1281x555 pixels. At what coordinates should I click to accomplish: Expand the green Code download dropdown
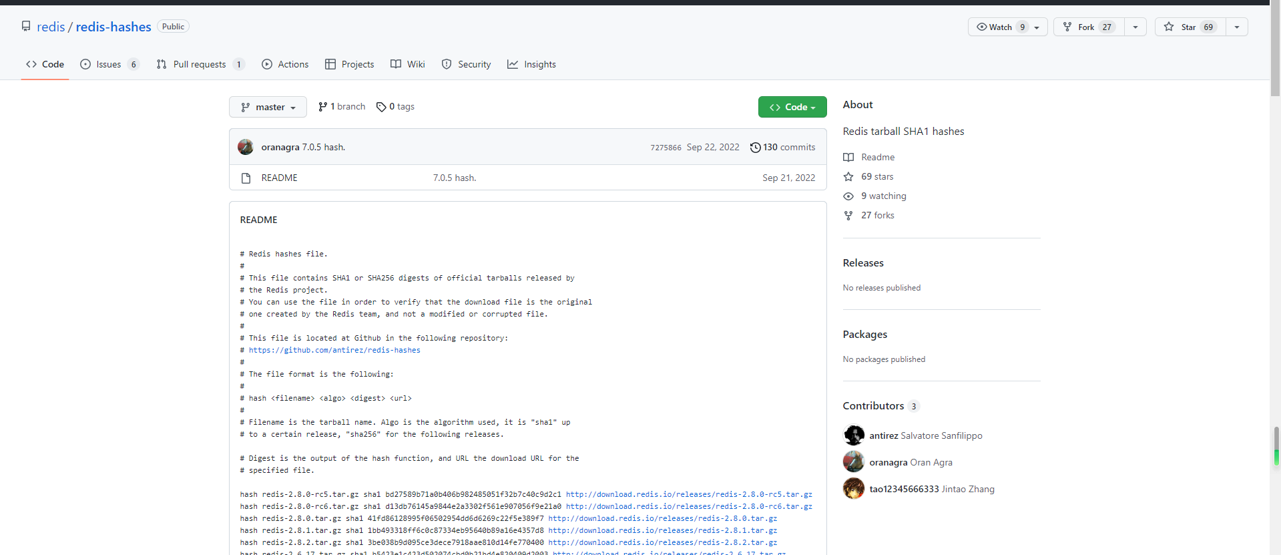pyautogui.click(x=792, y=107)
